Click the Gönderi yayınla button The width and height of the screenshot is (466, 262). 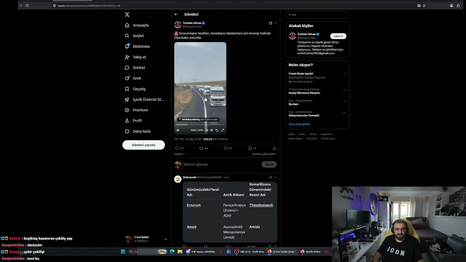(143, 145)
